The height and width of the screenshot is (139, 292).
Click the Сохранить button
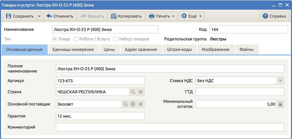(20, 16)
